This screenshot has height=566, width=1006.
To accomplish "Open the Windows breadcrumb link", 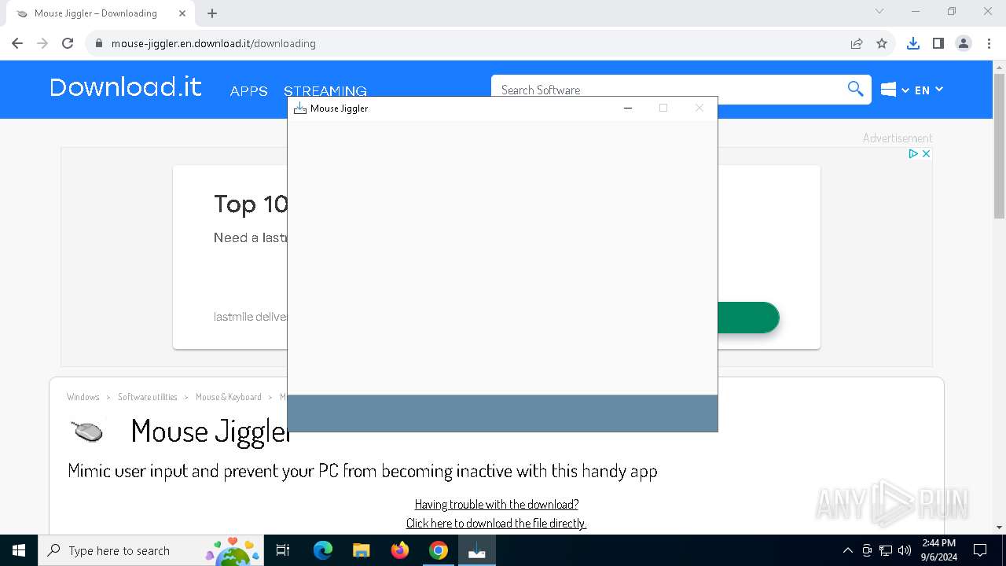I will pos(83,397).
